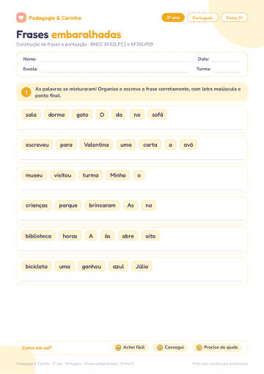264x374 pixels.
Task: Select the 'A' chip after 'horas'
Action: tap(91, 236)
